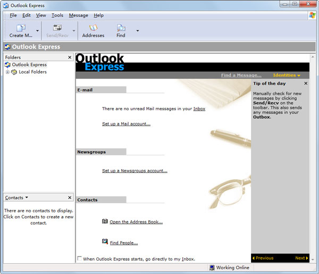319x274 pixels.
Task: Open the Message menu
Action: pos(78,15)
